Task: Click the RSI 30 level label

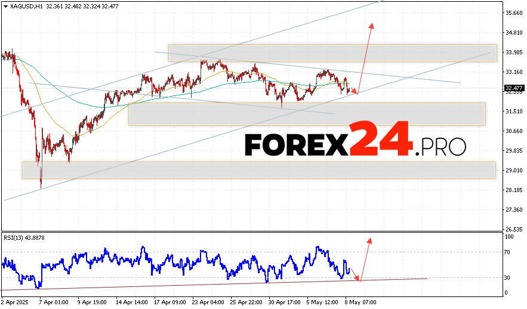Action: (508, 278)
